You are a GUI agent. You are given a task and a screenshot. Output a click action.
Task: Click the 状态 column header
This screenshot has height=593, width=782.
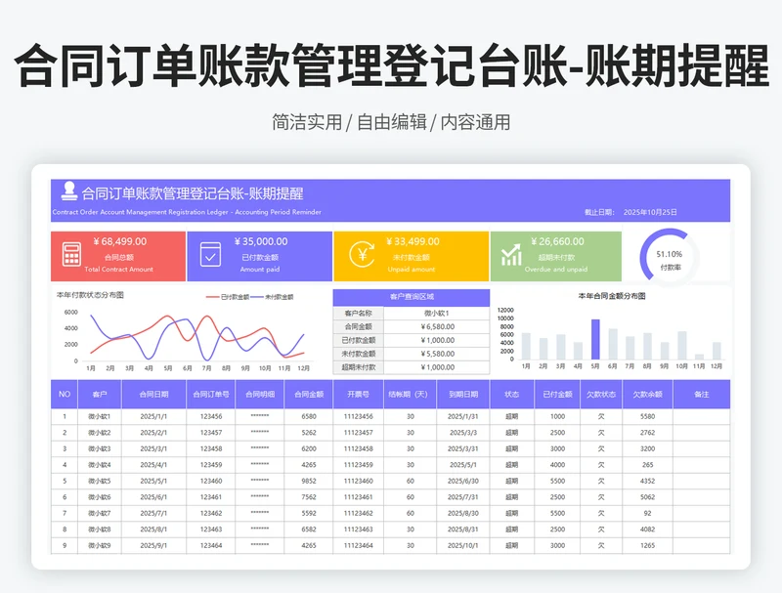click(x=511, y=394)
